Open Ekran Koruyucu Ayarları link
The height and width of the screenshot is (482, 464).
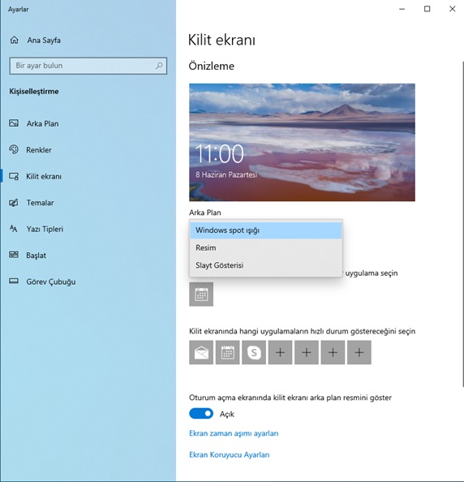(x=230, y=454)
